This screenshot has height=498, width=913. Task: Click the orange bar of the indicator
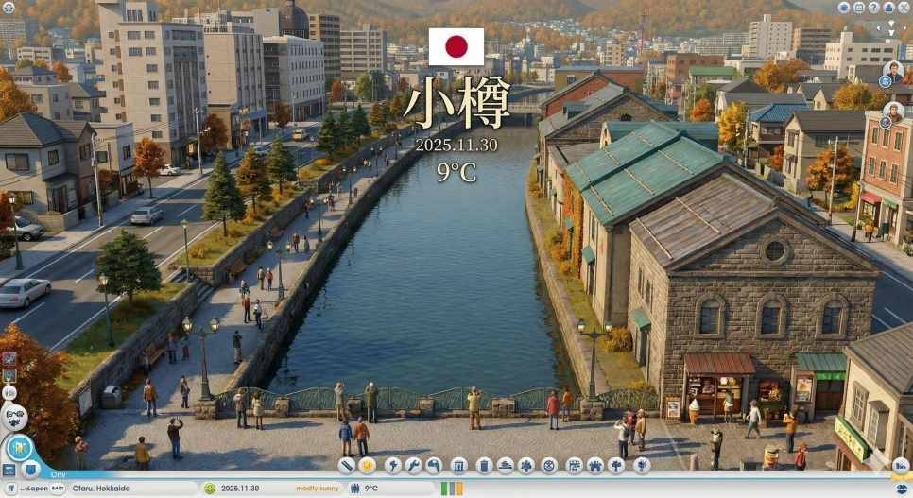(459, 489)
